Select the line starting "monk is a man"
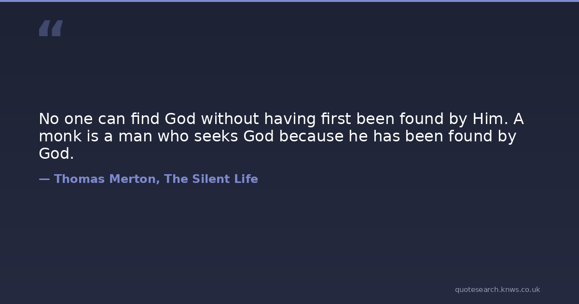Screen dimensions: 579x304 (x=277, y=137)
